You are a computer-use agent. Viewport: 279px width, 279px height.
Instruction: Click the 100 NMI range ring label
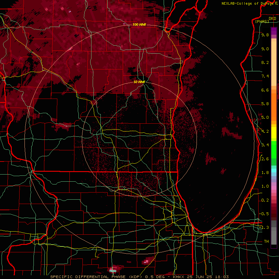(x=139, y=24)
